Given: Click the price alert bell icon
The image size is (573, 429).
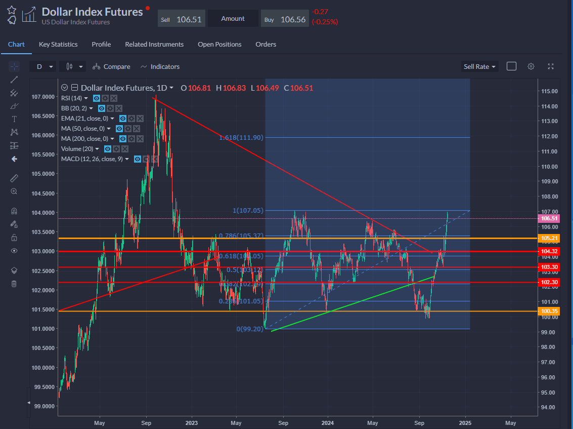Looking at the screenshot, I should pyautogui.click(x=12, y=20).
